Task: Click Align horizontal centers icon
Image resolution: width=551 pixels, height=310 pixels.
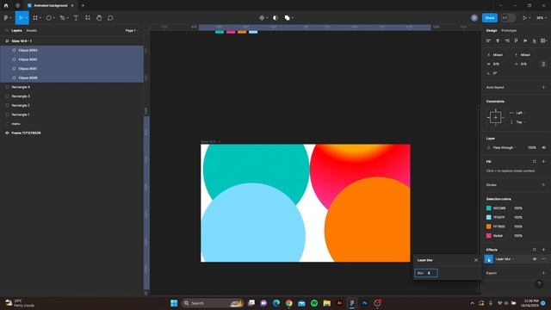Action: pyautogui.click(x=498, y=41)
